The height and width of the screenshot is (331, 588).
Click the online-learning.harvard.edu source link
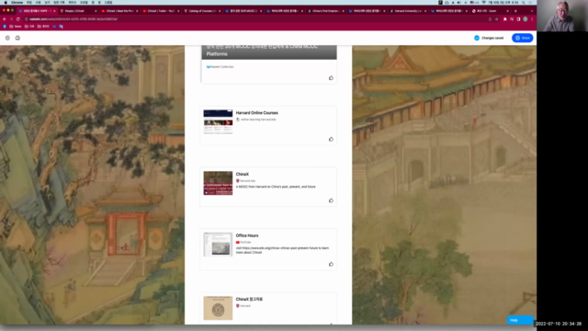(x=258, y=120)
